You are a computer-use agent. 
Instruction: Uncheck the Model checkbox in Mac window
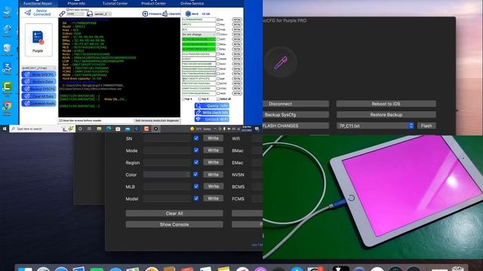(196, 199)
